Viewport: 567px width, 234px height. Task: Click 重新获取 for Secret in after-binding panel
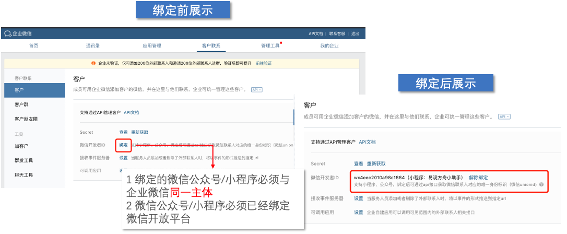[376, 163]
